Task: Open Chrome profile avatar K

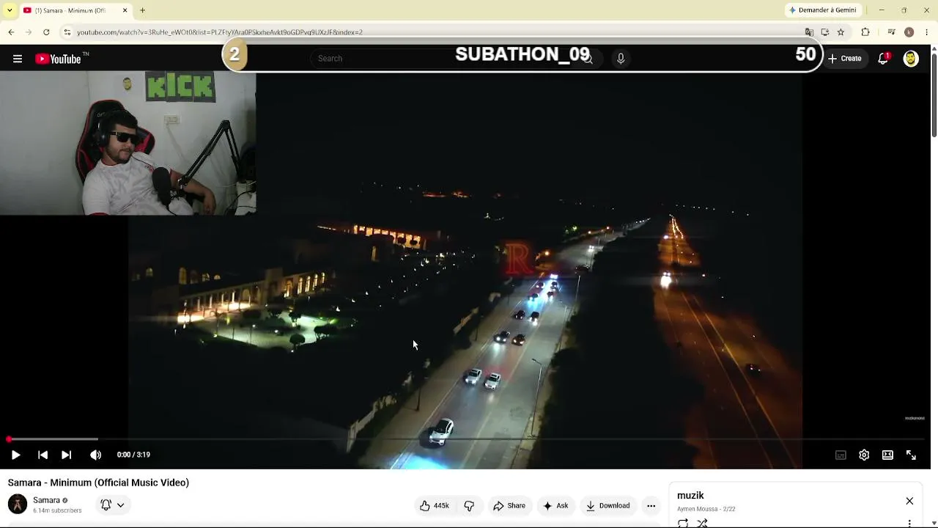Action: 909,32
